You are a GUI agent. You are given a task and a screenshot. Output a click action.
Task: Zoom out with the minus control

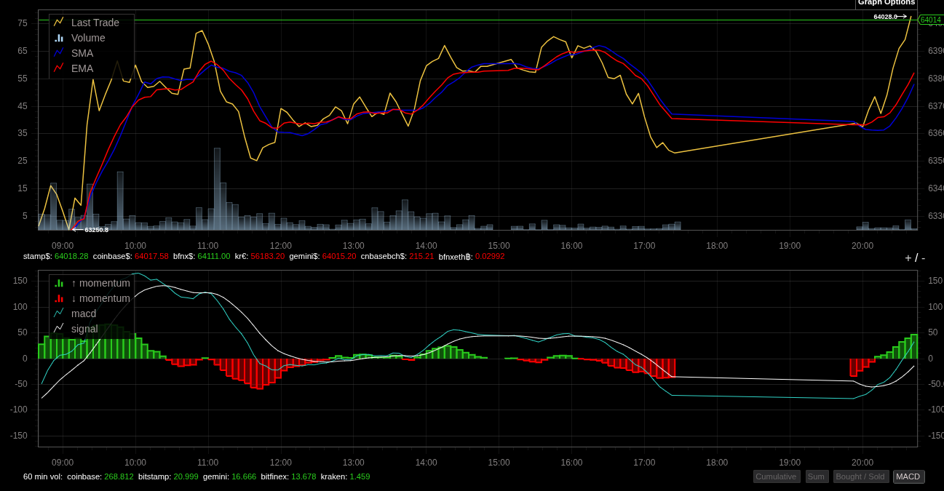(x=924, y=258)
